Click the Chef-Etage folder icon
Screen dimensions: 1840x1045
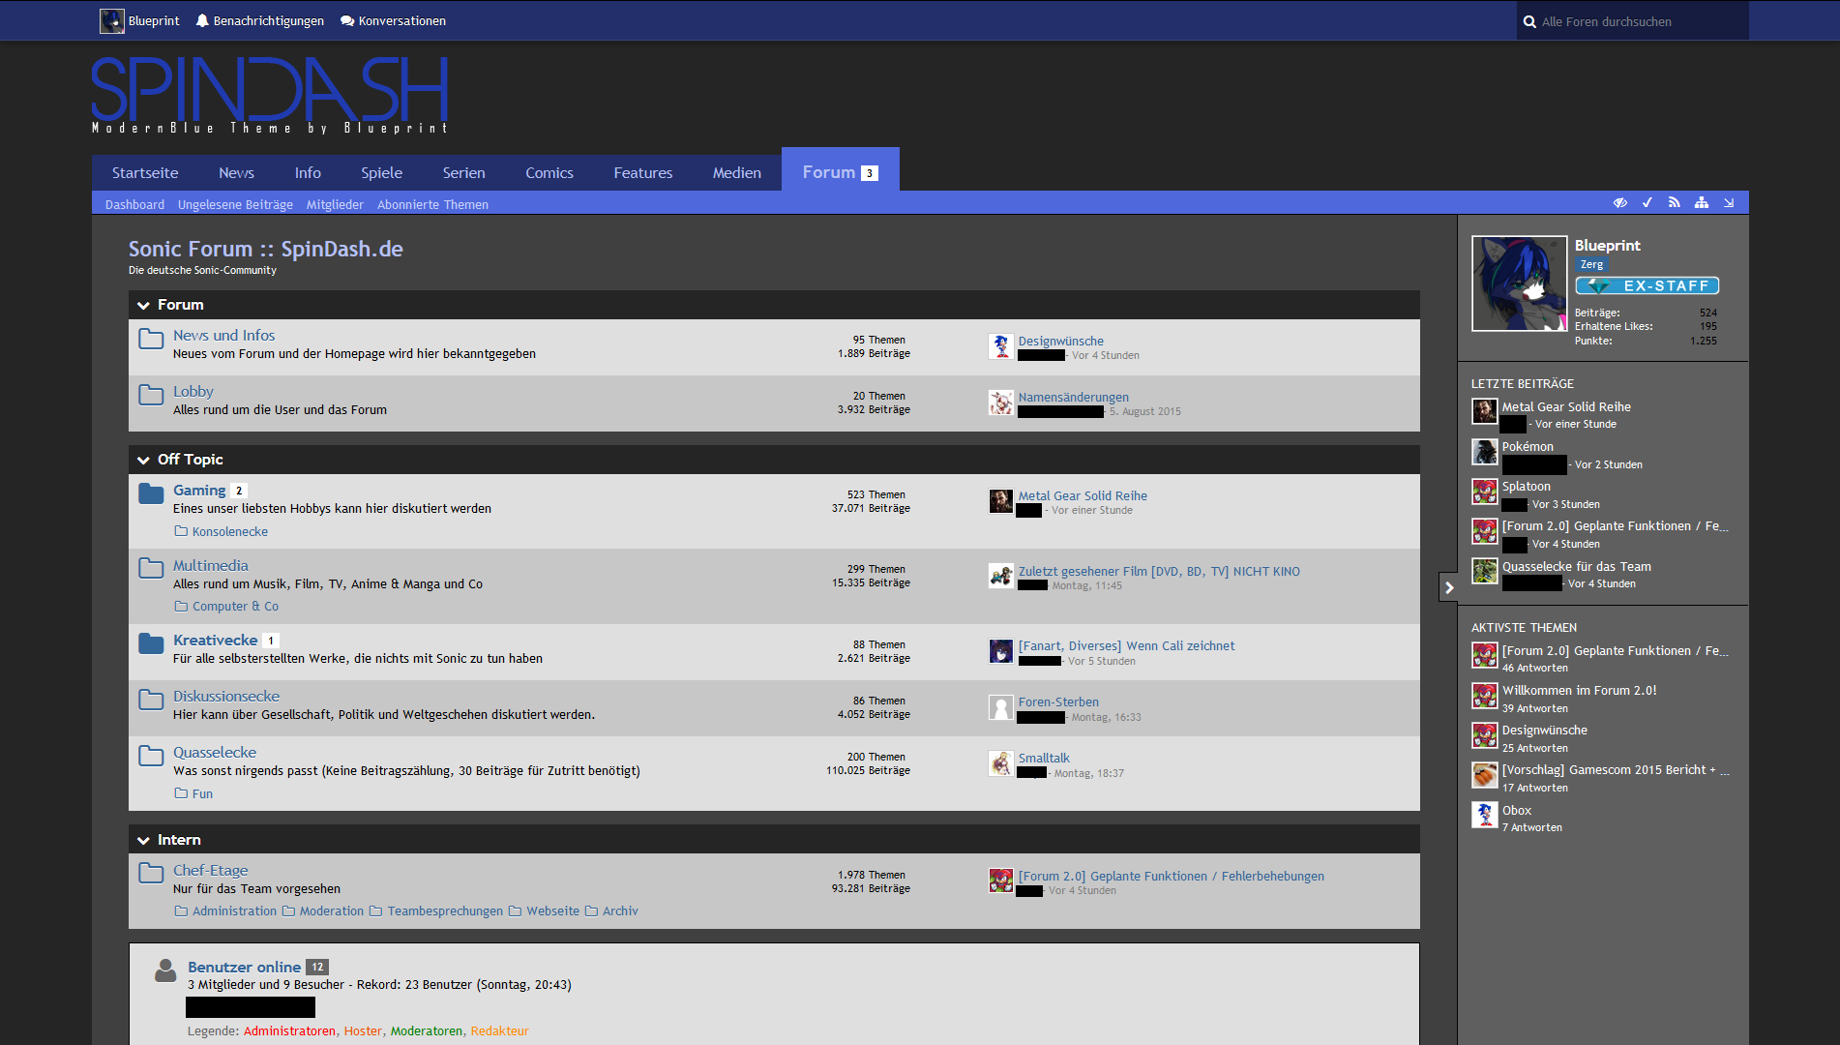click(151, 873)
